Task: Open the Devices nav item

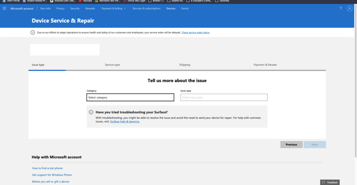Action: point(171,8)
